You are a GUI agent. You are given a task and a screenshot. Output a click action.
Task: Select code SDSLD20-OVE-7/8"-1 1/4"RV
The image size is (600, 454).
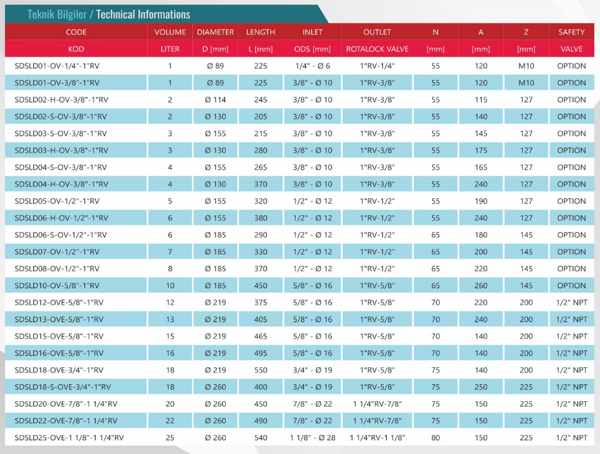(66, 404)
